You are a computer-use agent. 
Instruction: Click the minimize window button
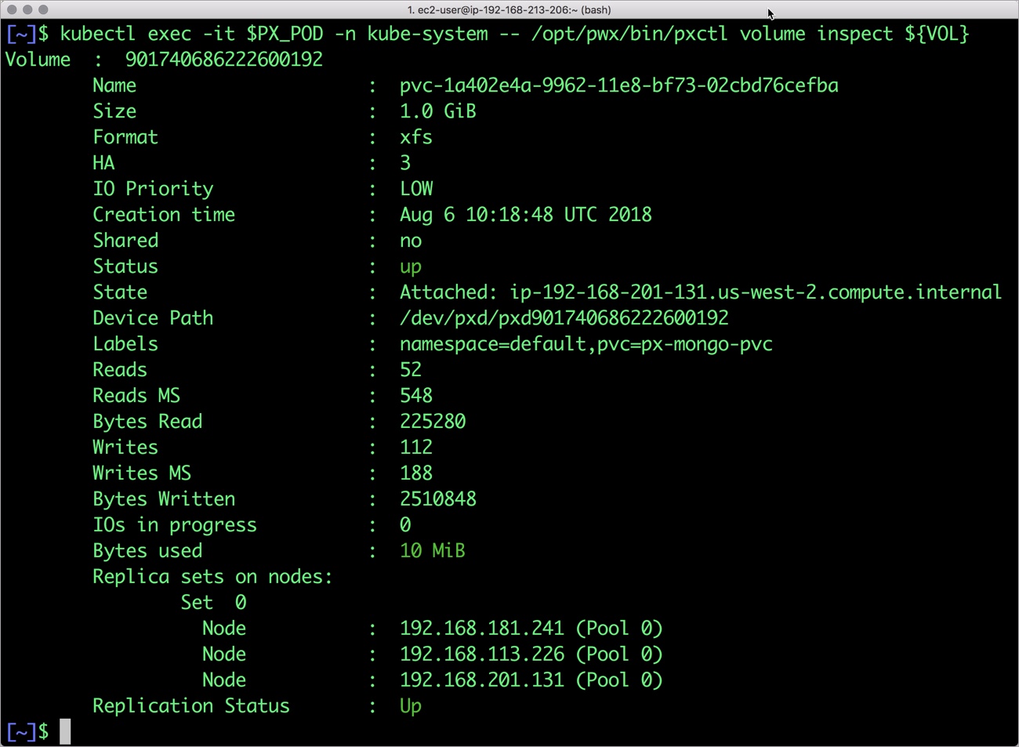pos(27,9)
